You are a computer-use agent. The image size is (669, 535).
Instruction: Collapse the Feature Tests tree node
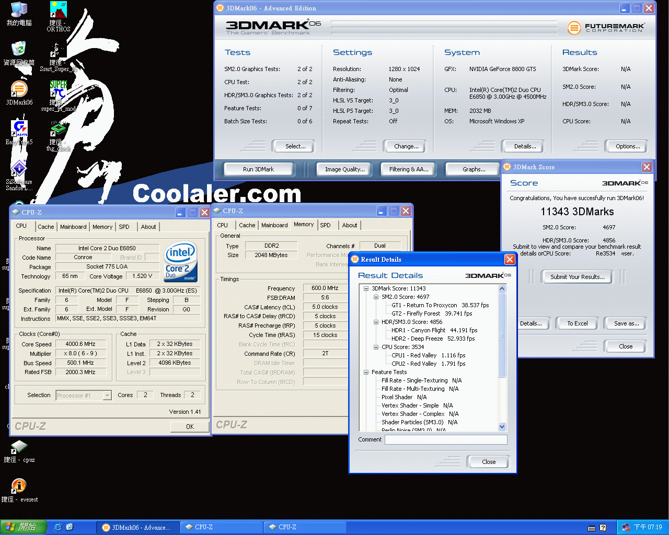click(366, 373)
